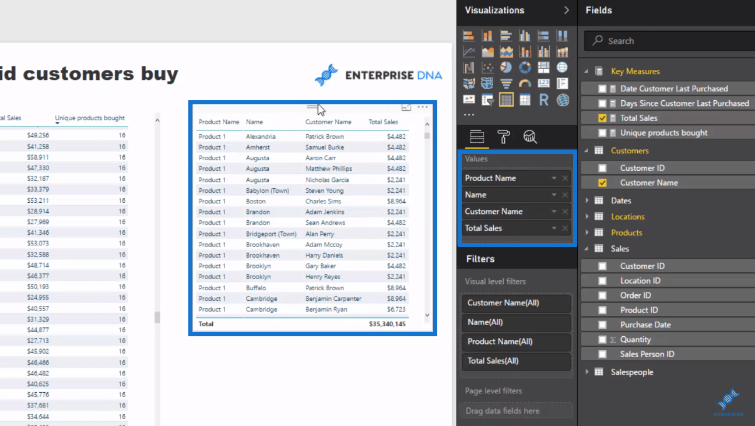Screen dimensions: 755x426
Task: Open dropdown for Product Name value field
Action: [x=554, y=178]
